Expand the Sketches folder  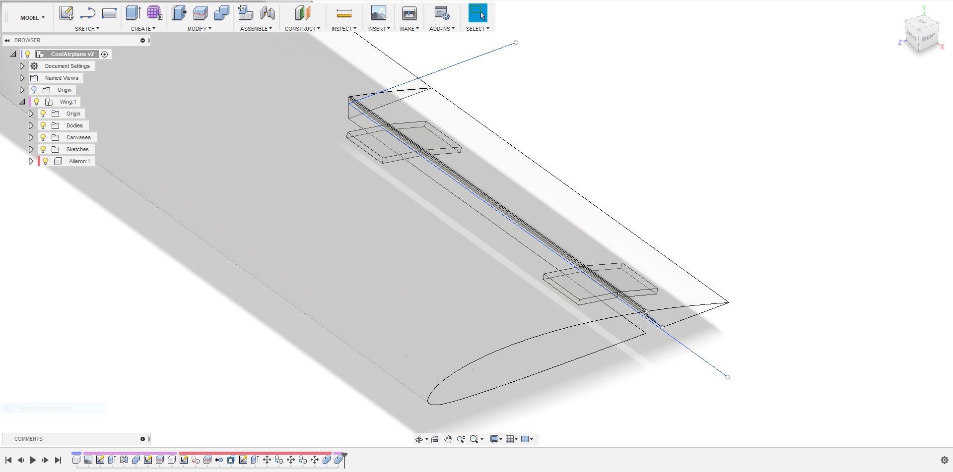point(31,149)
